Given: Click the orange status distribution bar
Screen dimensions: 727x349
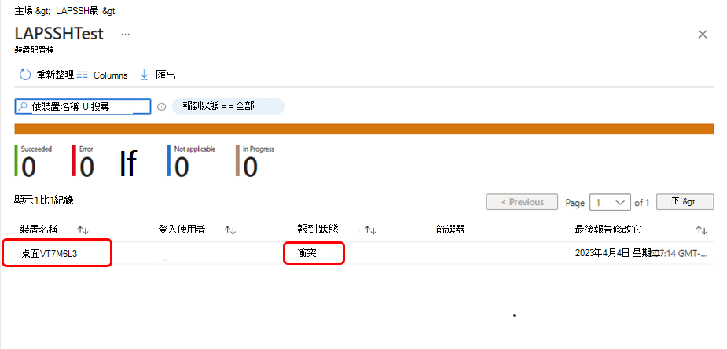Looking at the screenshot, I should (x=364, y=130).
